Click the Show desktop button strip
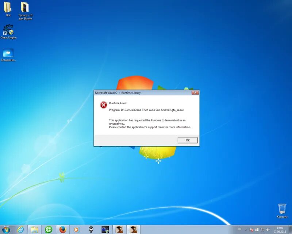 [x=290, y=230]
